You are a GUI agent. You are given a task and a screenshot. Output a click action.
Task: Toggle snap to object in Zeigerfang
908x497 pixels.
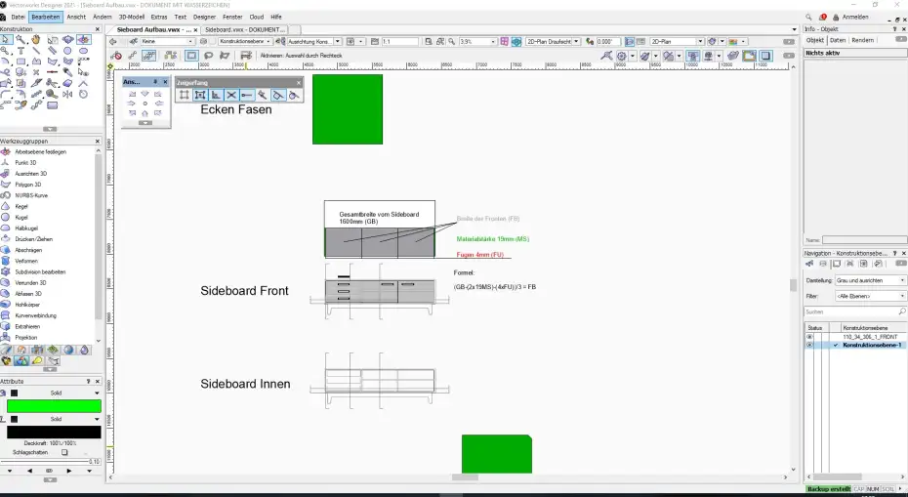pyautogui.click(x=200, y=95)
